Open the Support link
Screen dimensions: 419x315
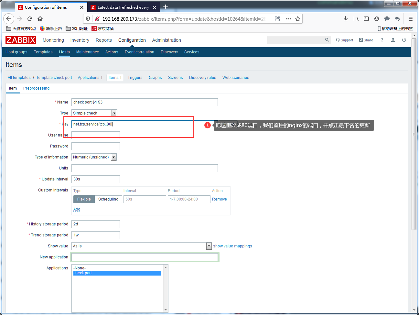[x=345, y=40]
